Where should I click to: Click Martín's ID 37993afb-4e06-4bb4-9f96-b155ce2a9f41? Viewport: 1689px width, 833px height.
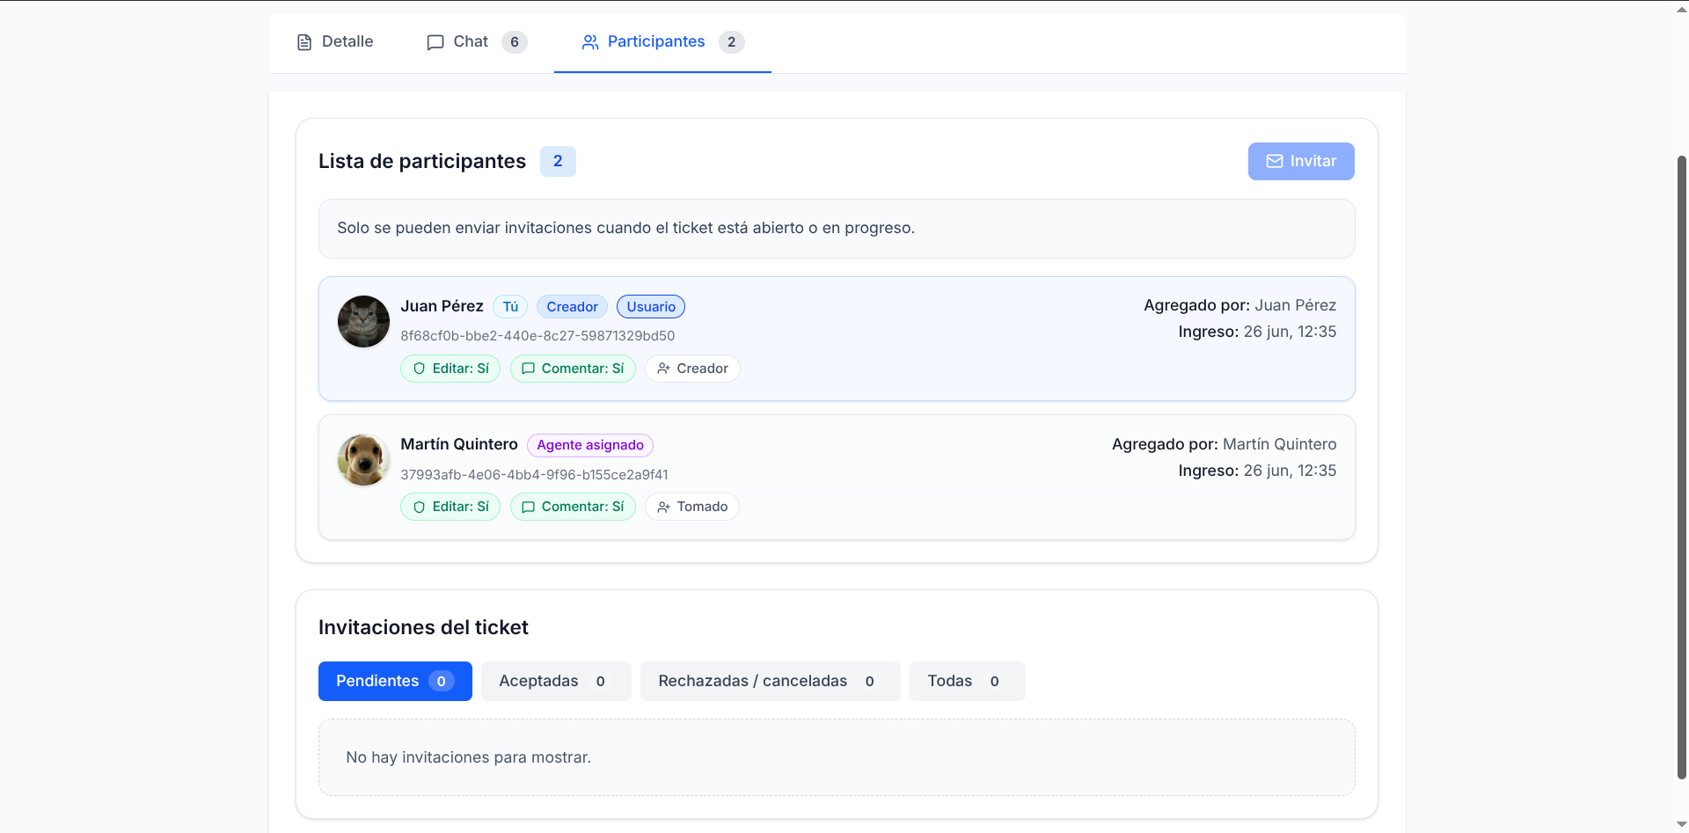pos(534,475)
